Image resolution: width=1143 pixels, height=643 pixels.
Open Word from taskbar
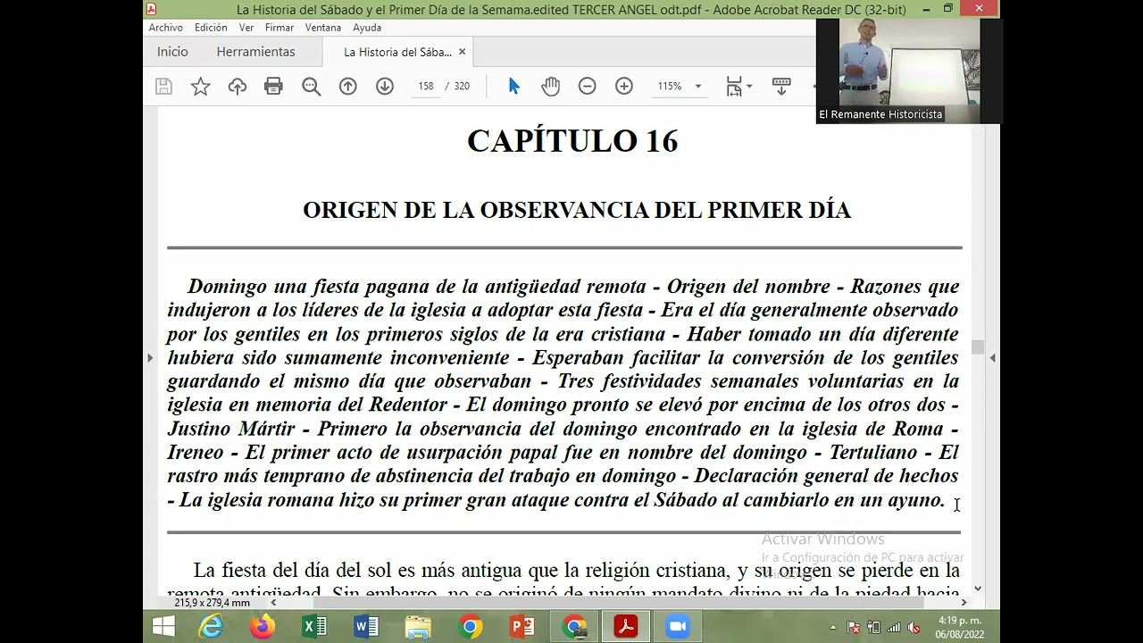366,627
